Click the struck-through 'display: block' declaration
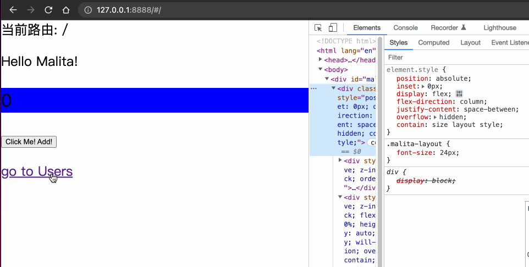 click(x=426, y=181)
